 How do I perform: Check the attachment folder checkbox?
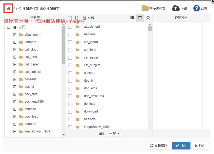(70, 27)
